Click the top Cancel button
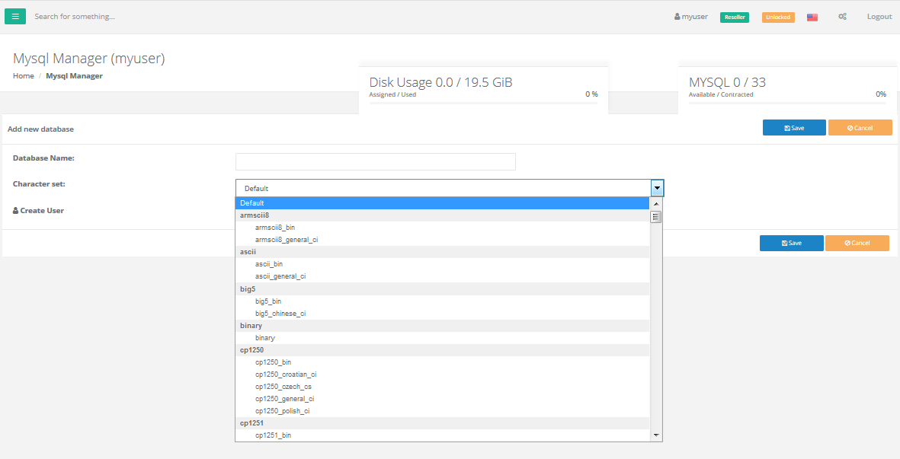The image size is (900, 459). pos(860,128)
